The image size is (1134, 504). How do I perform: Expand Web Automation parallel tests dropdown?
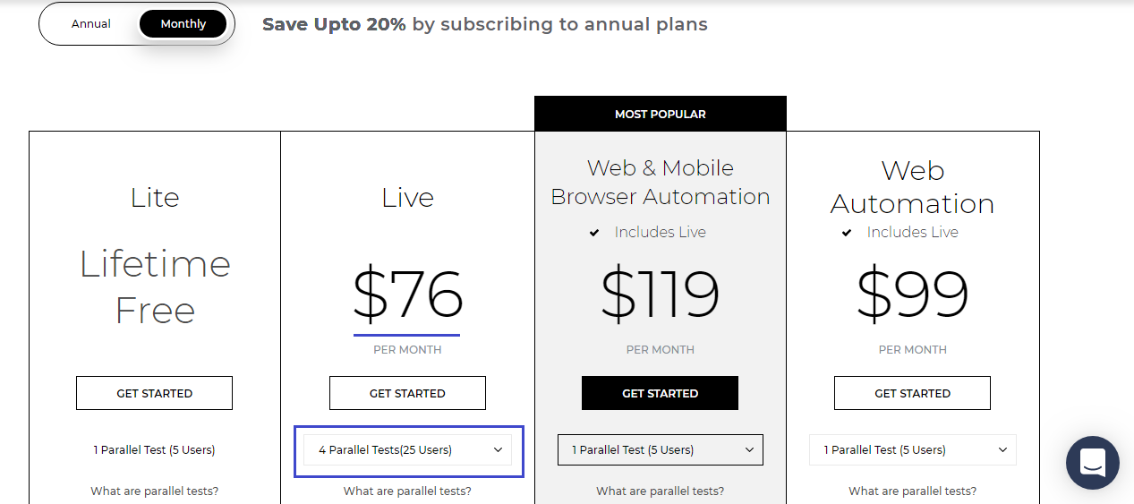(913, 450)
